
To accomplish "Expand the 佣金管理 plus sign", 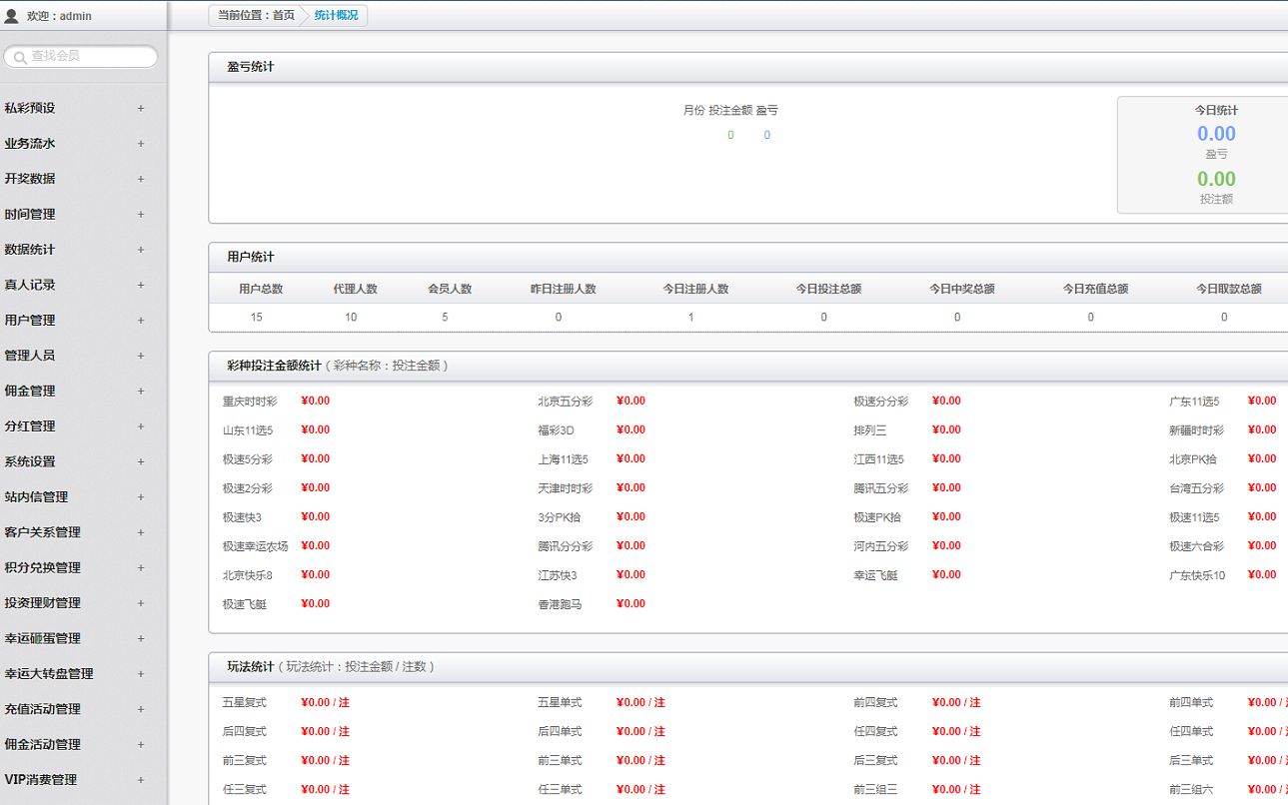I will (141, 391).
